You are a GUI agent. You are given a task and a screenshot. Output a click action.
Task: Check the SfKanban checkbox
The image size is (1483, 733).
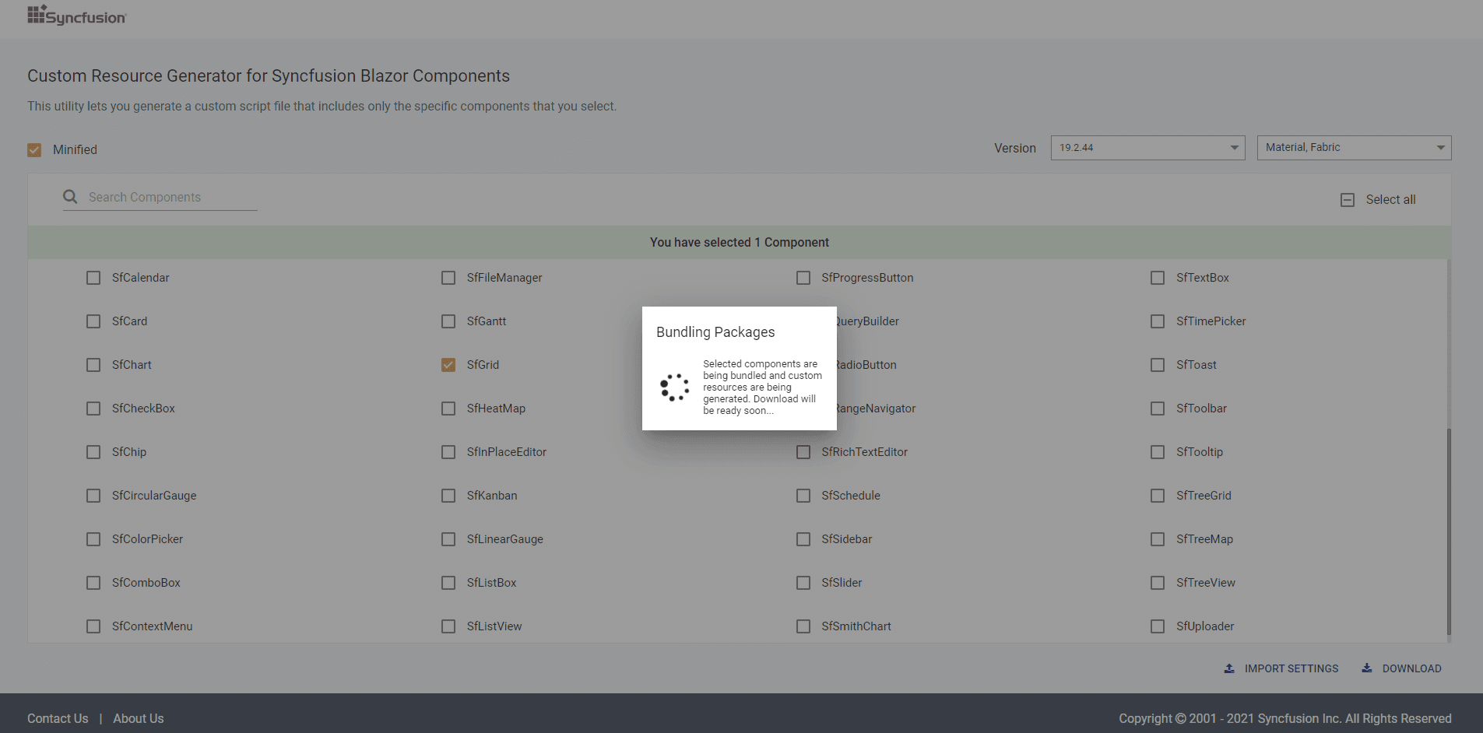[x=448, y=496]
